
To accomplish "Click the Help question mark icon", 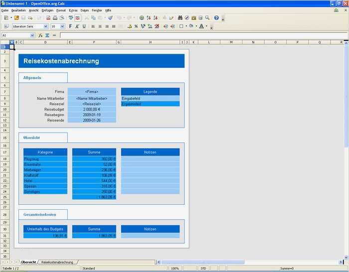I will point(216,17).
